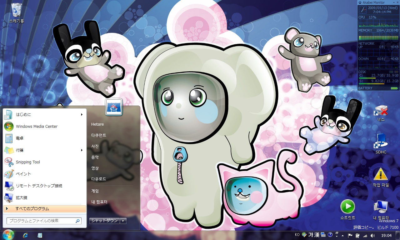400x240 pixels.
Task: Click the analog clock in Akabei Monitor
Action: 362,10
